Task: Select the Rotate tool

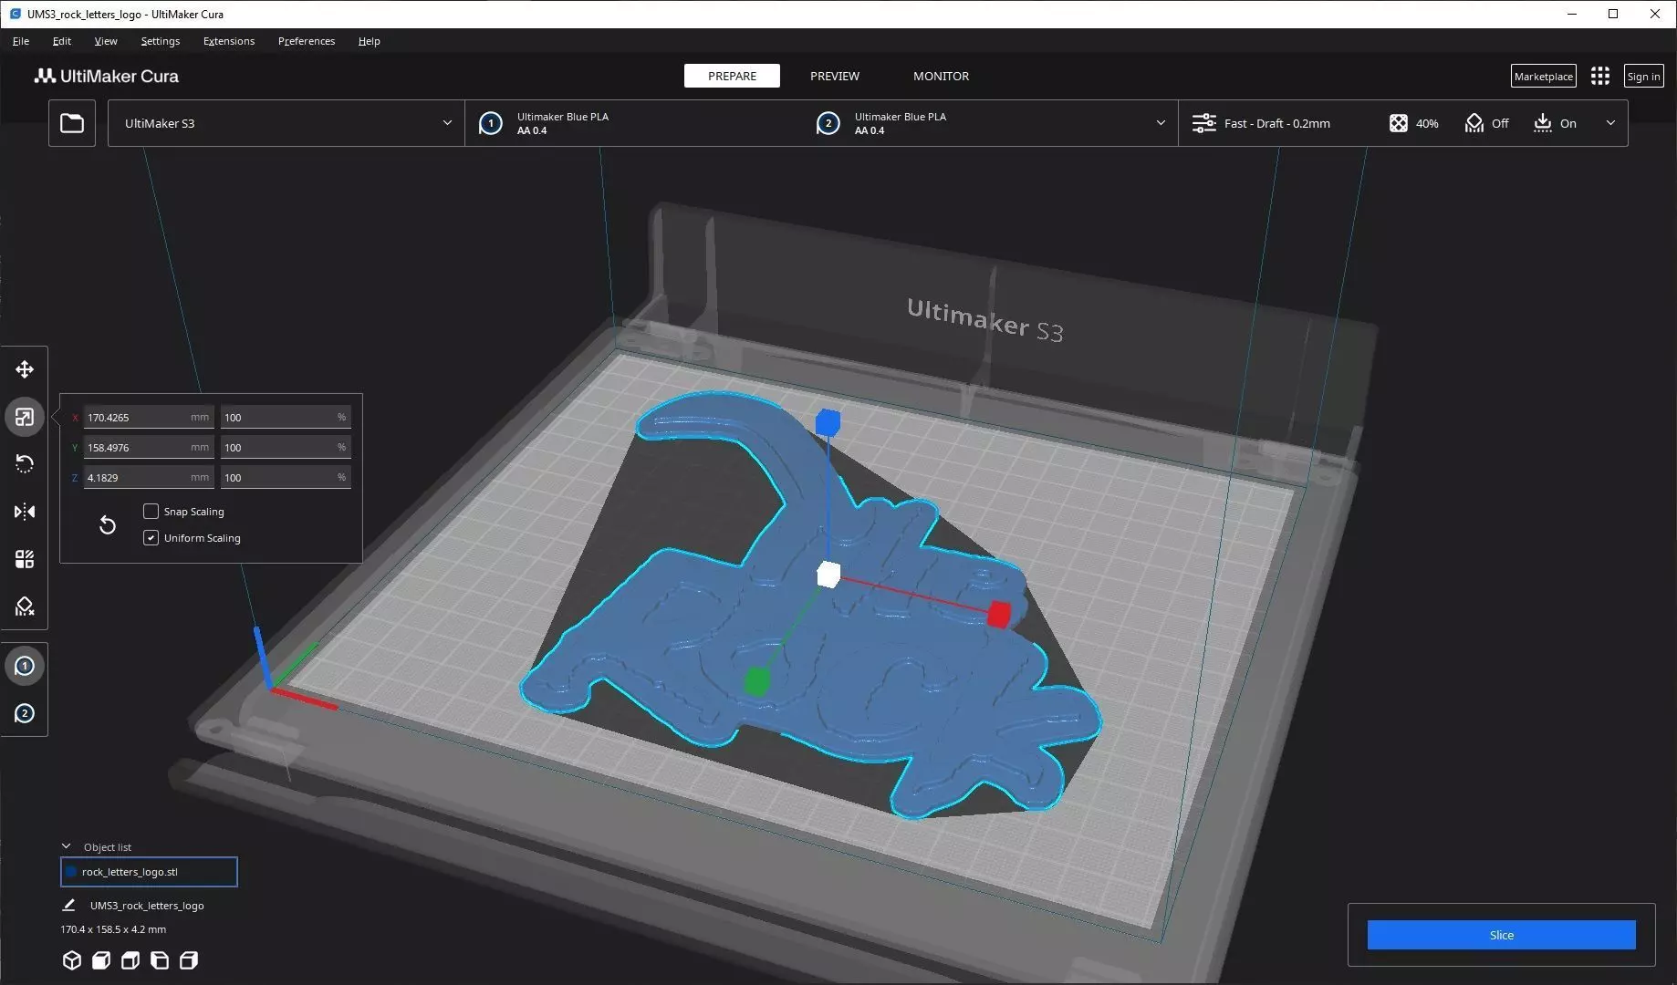Action: [x=25, y=464]
